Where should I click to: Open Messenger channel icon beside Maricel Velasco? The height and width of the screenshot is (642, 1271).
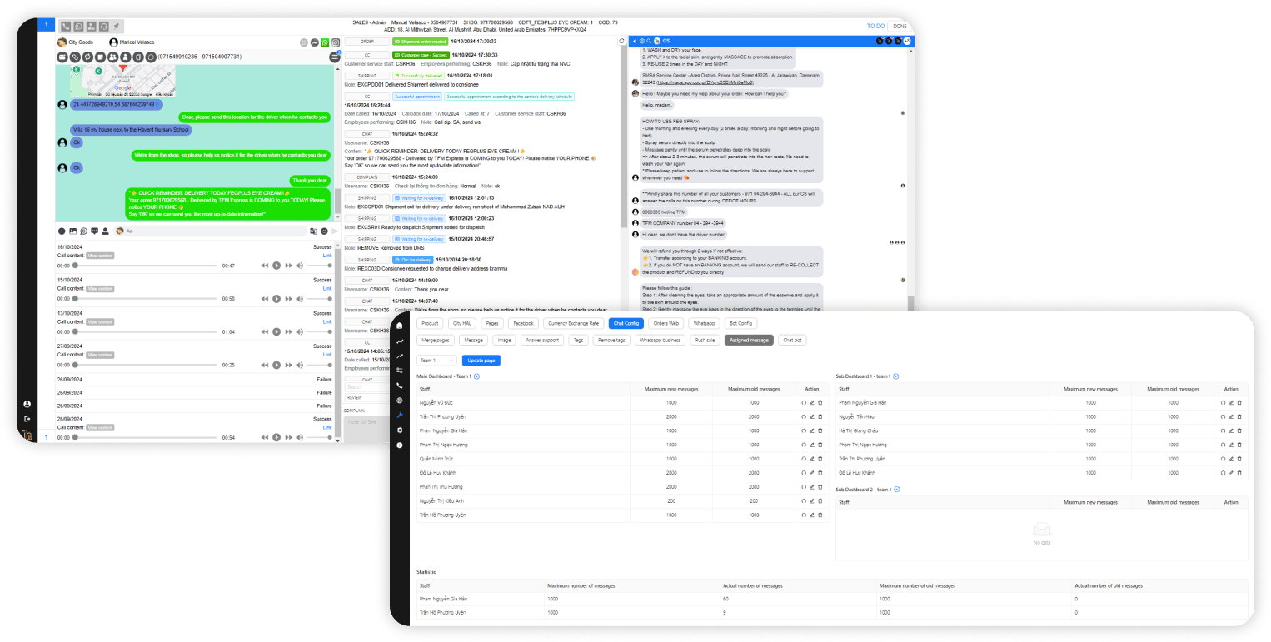point(314,42)
